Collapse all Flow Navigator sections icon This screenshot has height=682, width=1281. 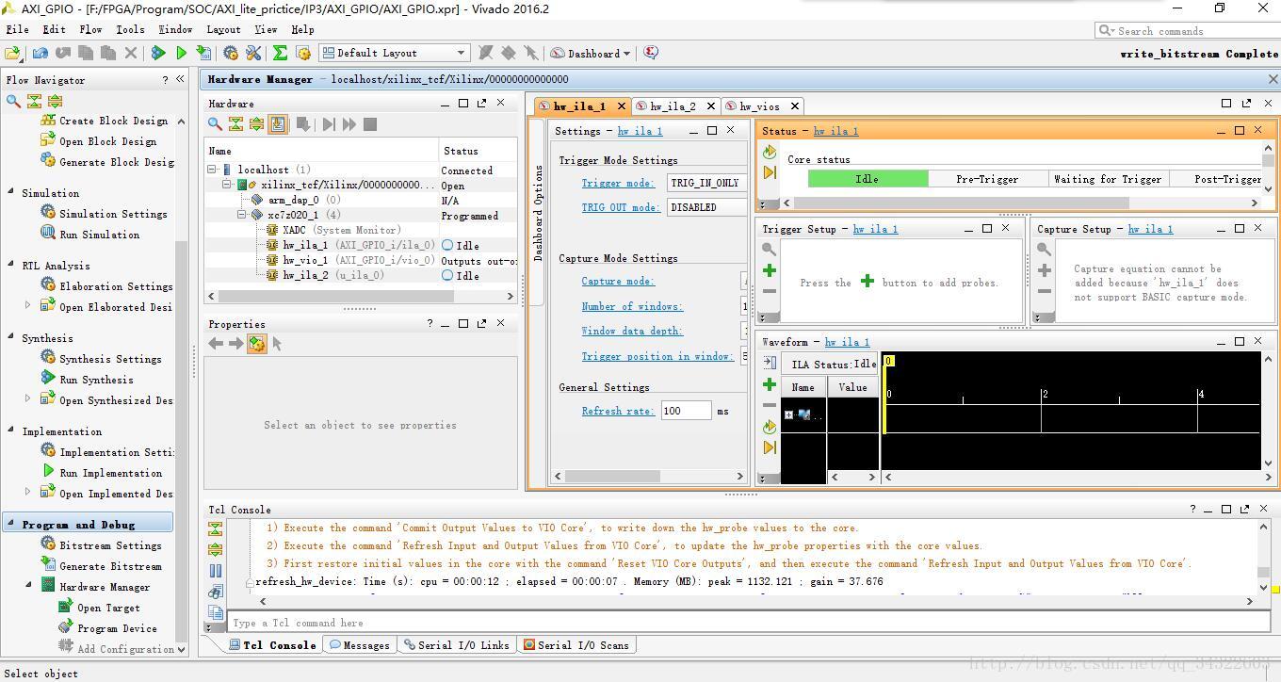(34, 101)
